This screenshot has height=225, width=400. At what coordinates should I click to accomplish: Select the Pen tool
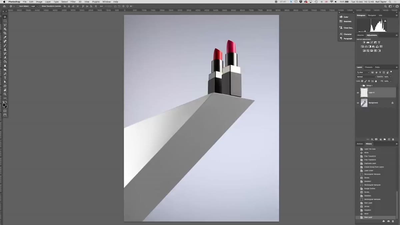5,74
